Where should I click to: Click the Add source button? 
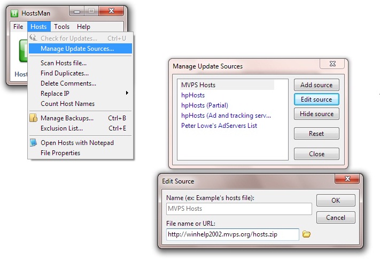(x=316, y=85)
